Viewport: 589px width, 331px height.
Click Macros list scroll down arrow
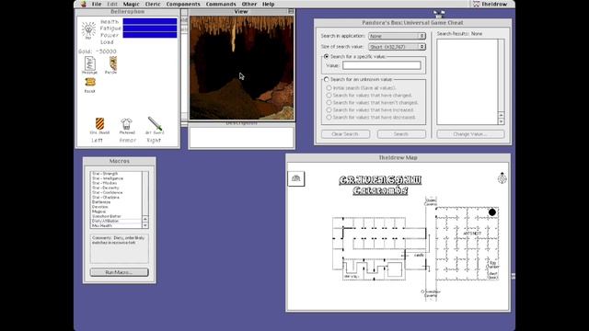145,225
